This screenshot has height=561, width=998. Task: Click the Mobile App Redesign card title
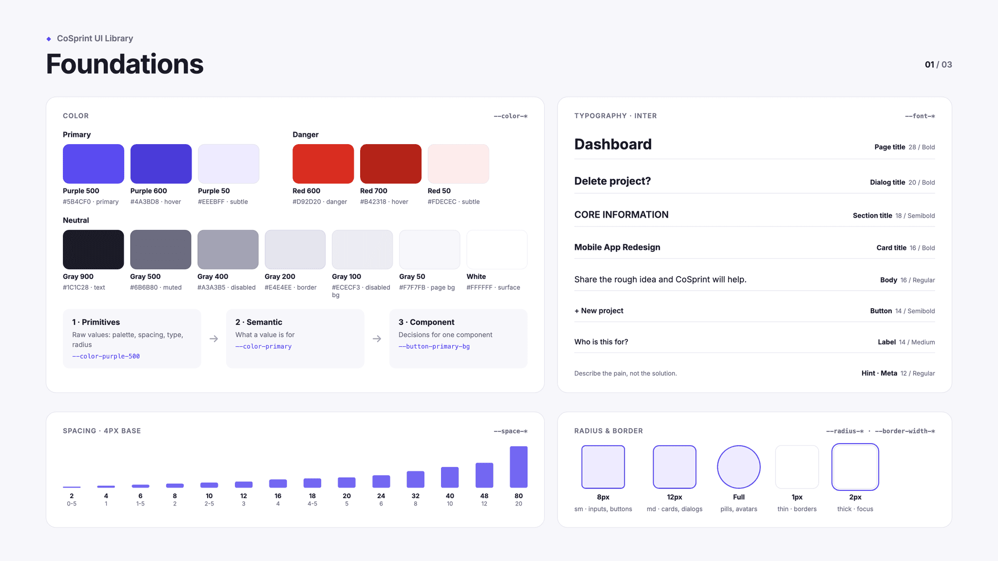(617, 247)
